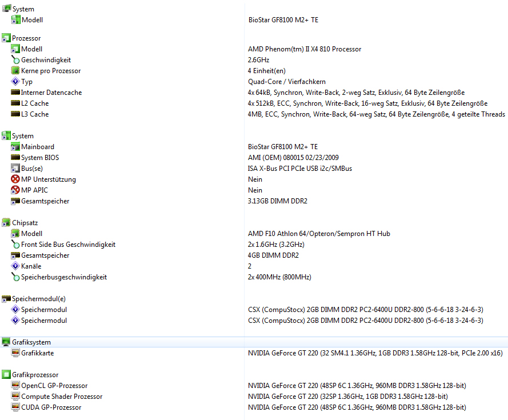Click the 4GB DIMM DDR2 value
The image size is (508, 420).
click(x=273, y=255)
